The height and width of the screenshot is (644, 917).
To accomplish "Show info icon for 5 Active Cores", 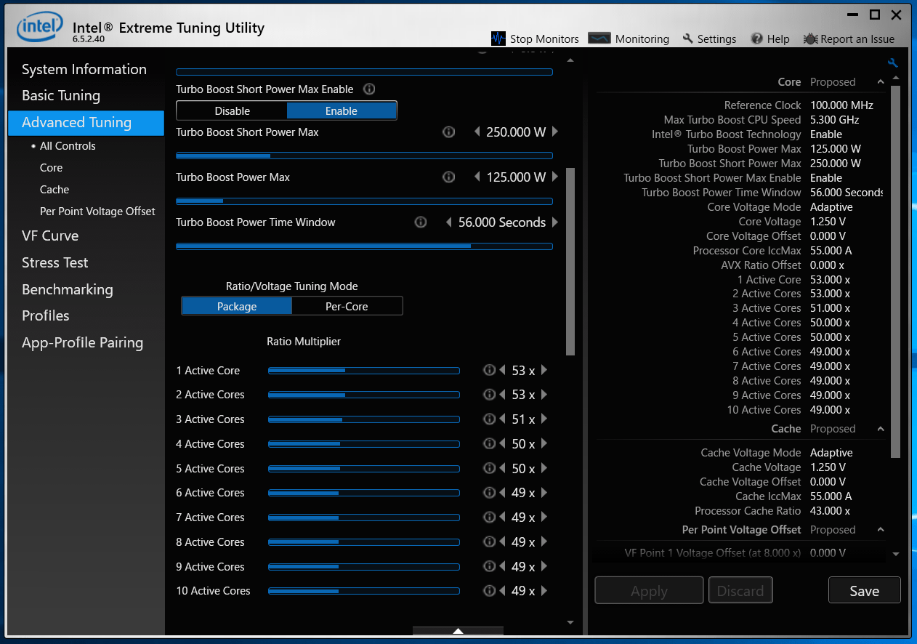I will point(490,469).
